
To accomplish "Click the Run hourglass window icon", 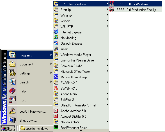I will [x=12, y=100].
